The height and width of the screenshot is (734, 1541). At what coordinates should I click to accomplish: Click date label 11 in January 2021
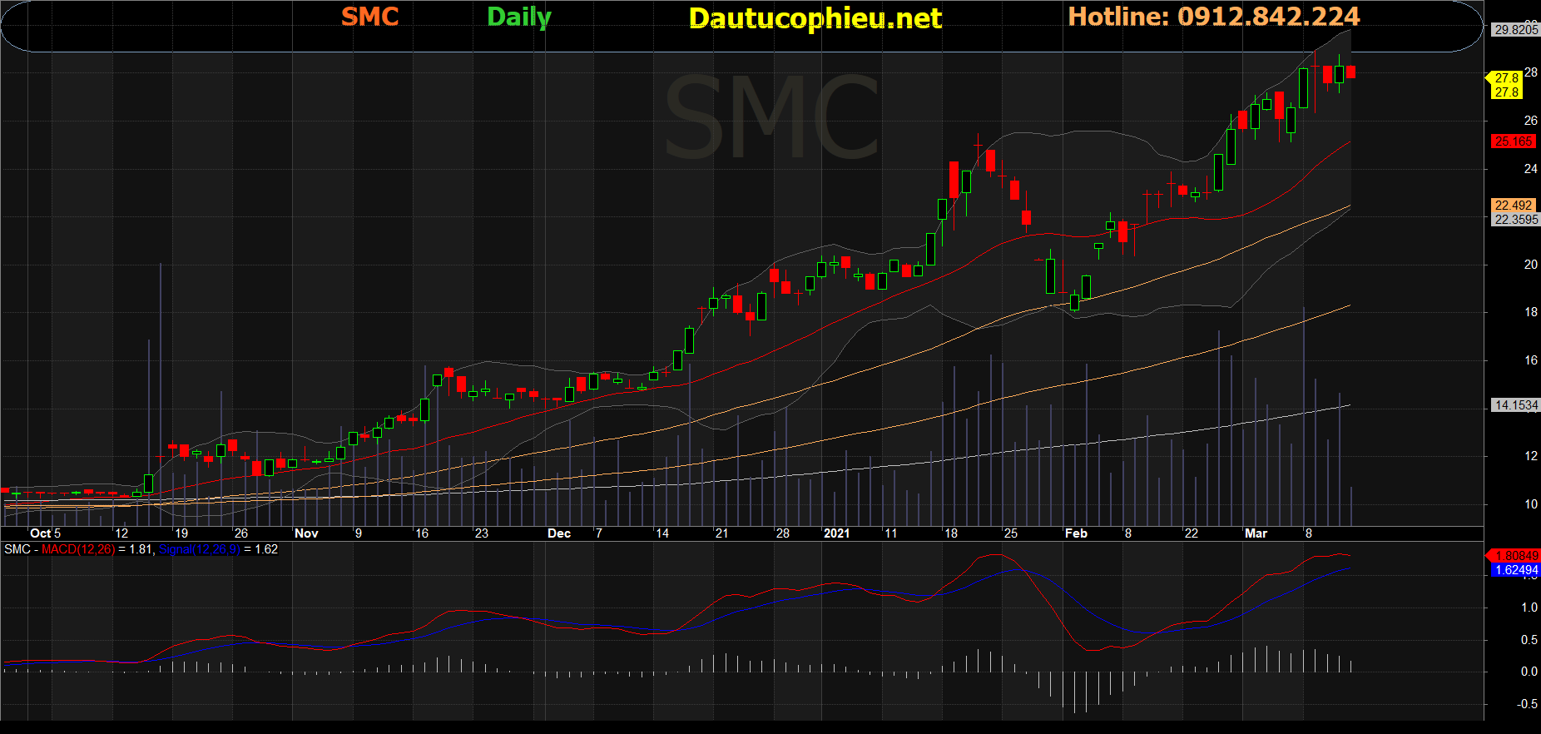[890, 533]
